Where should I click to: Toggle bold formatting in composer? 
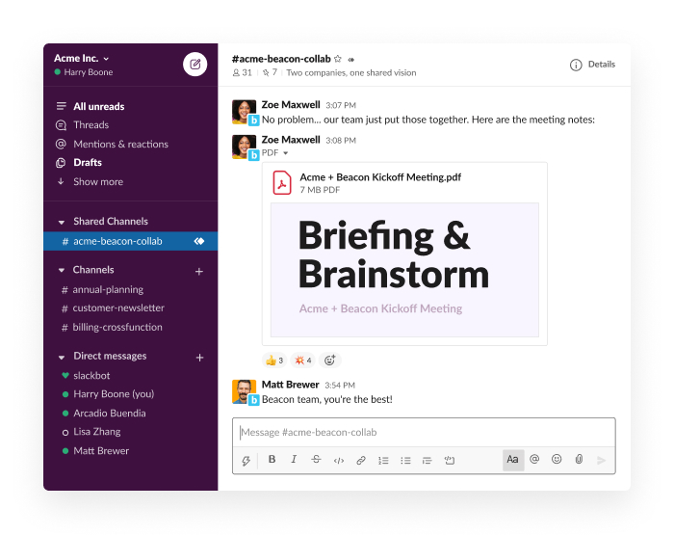coord(272,460)
